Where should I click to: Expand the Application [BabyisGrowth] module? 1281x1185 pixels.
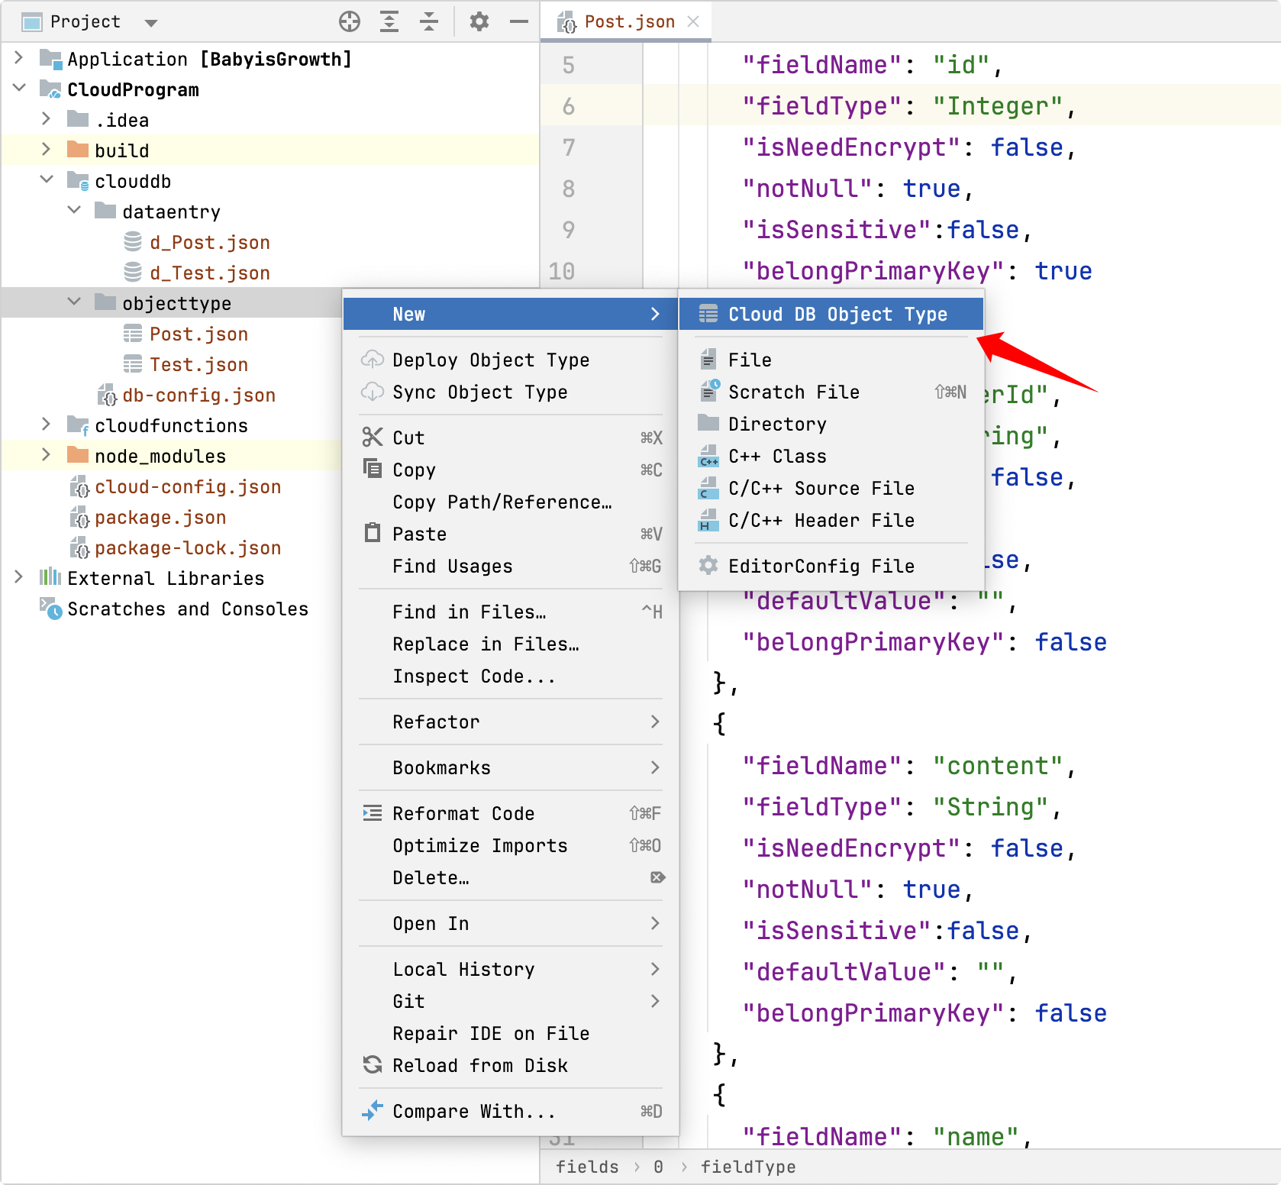coord(18,58)
